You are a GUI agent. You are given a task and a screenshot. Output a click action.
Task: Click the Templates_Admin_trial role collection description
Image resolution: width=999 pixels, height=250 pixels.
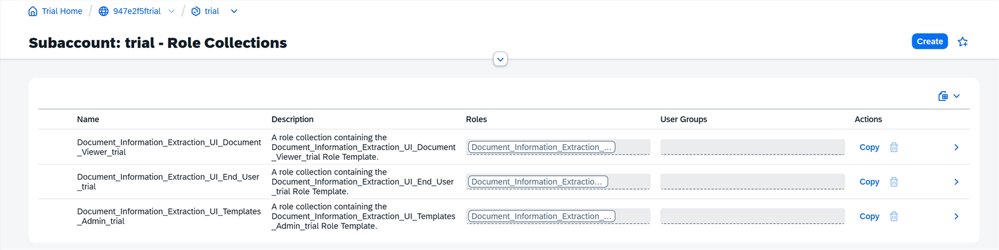coord(363,216)
